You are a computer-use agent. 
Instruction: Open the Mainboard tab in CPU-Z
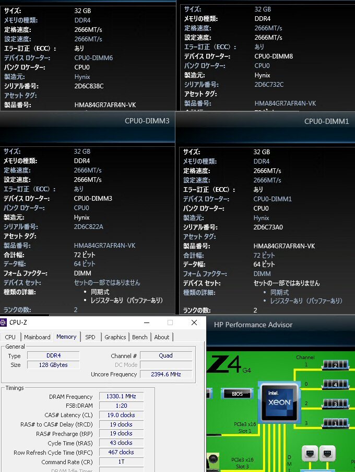click(x=37, y=337)
